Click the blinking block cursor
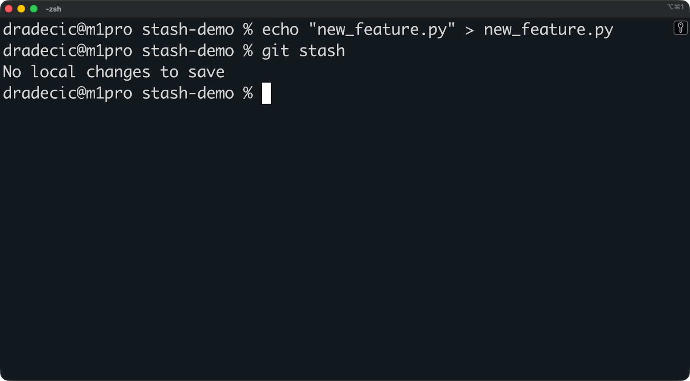 267,93
